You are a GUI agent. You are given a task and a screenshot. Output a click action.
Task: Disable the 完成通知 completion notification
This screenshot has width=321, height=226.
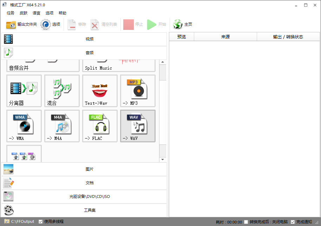pos(293,221)
